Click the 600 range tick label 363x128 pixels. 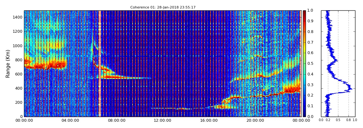tap(19, 74)
